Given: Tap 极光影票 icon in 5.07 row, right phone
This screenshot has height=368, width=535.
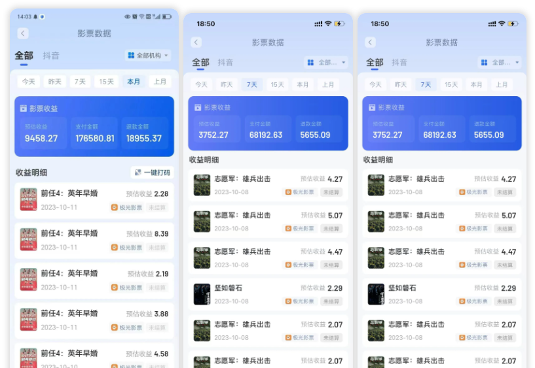Looking at the screenshot, I should pos(462,229).
